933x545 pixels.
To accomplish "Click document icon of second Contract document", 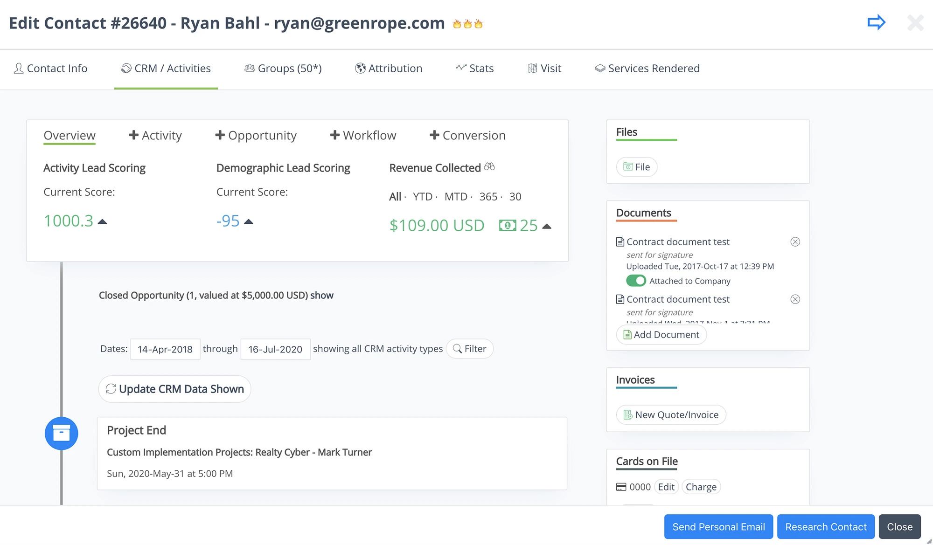I will pyautogui.click(x=620, y=299).
